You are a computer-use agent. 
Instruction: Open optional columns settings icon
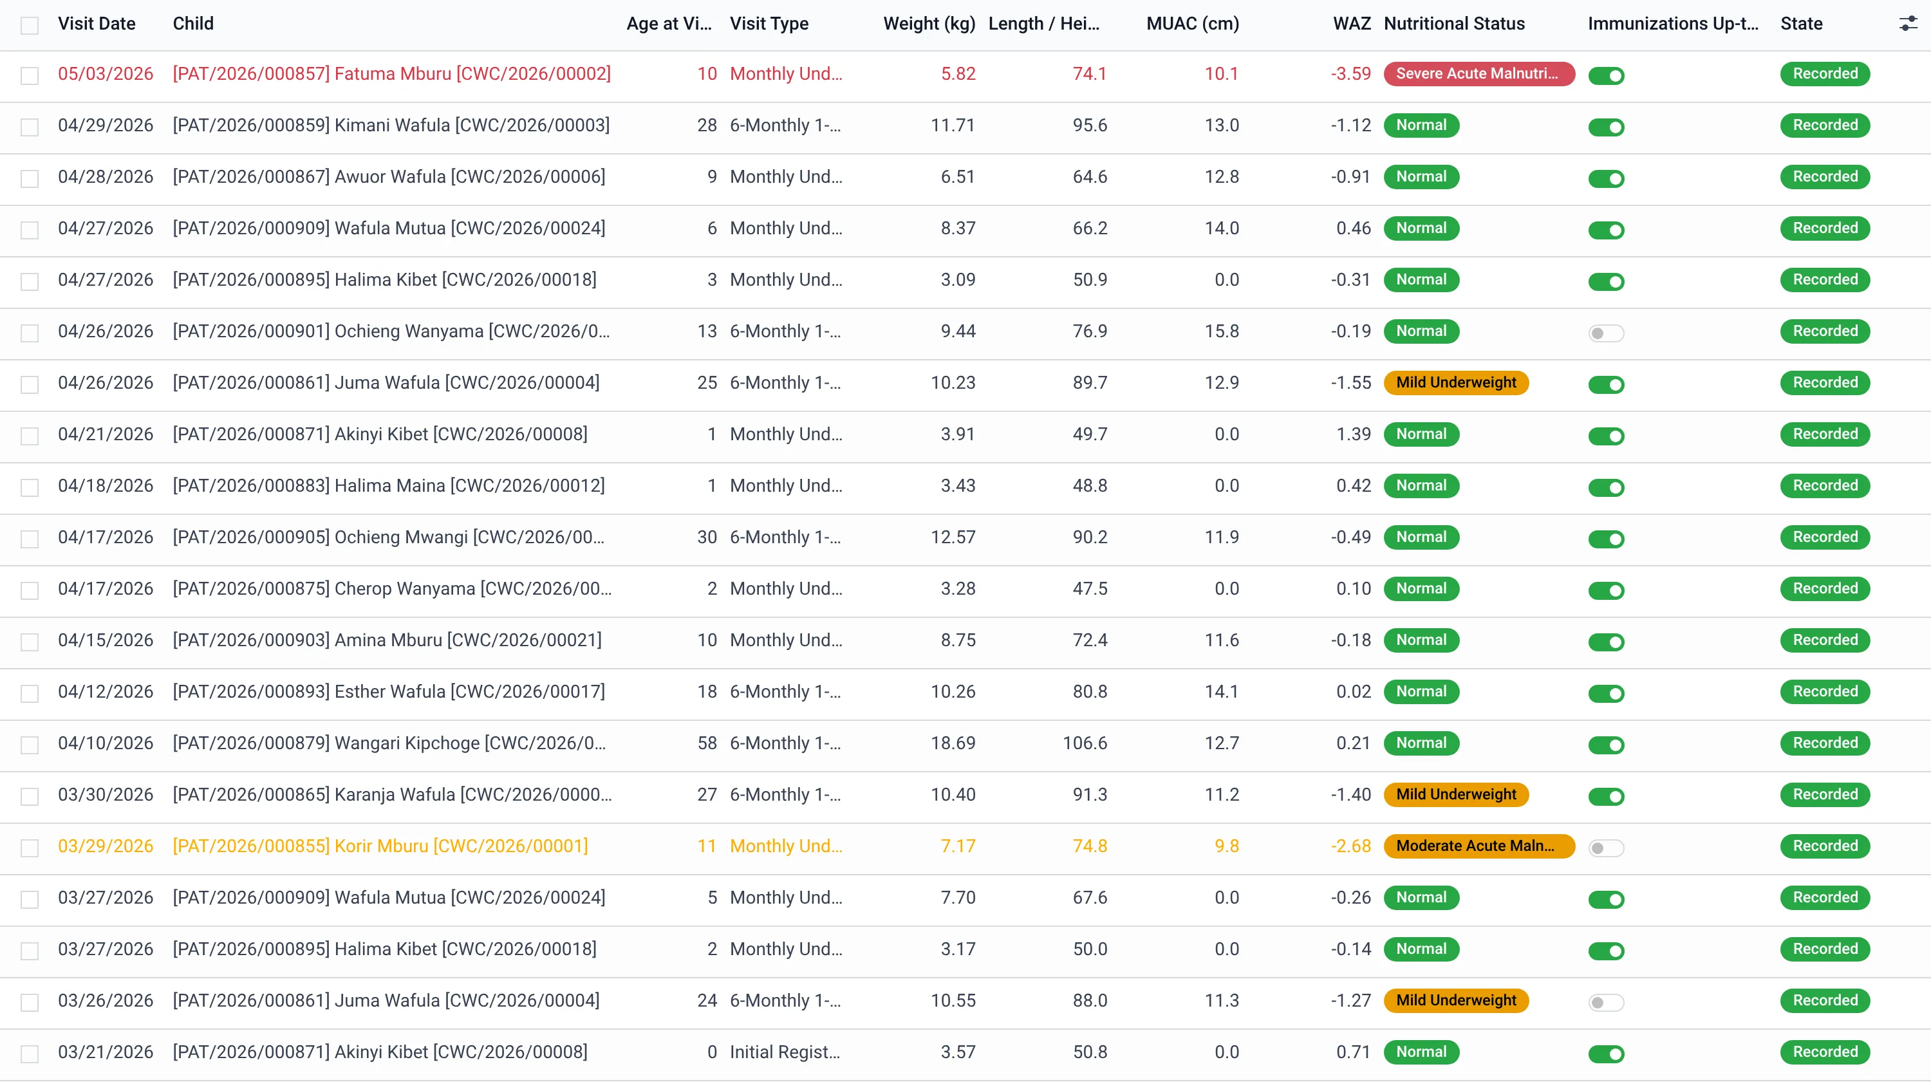(1908, 24)
